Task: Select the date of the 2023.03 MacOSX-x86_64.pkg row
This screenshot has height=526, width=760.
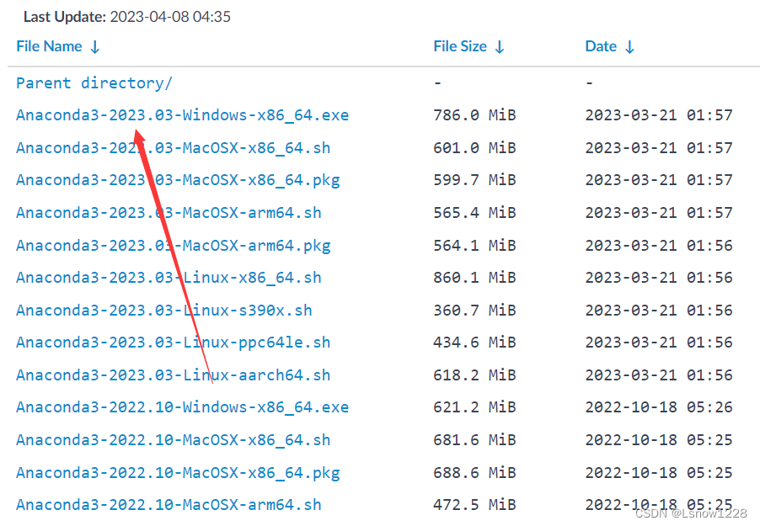Action: (659, 180)
